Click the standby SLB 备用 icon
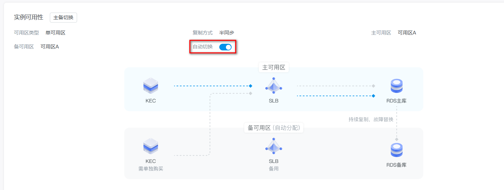Viewport: 504px width, 190px height. pos(274,146)
